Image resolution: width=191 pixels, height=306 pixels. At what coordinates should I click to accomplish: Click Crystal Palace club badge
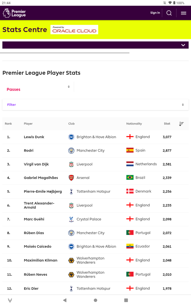(71, 219)
